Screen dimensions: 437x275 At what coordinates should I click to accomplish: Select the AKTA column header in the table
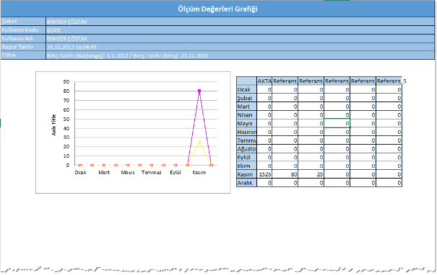tap(264, 81)
